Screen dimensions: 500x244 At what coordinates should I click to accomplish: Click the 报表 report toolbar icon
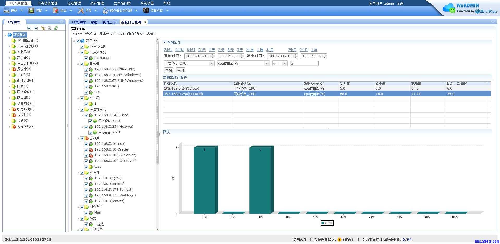point(56,10)
